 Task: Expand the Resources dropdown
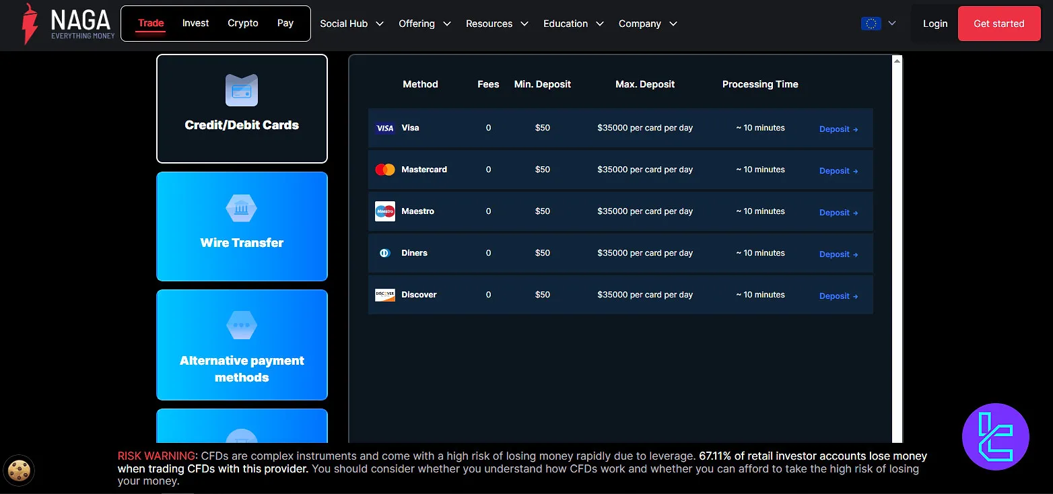click(x=496, y=24)
